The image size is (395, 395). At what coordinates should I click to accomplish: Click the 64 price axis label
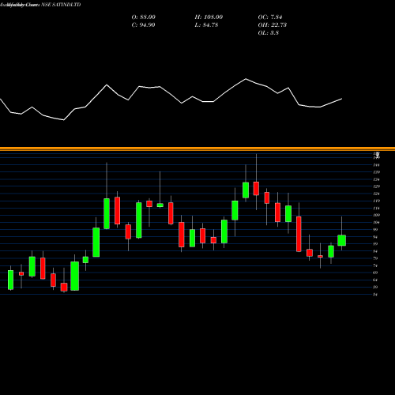click(x=375, y=280)
